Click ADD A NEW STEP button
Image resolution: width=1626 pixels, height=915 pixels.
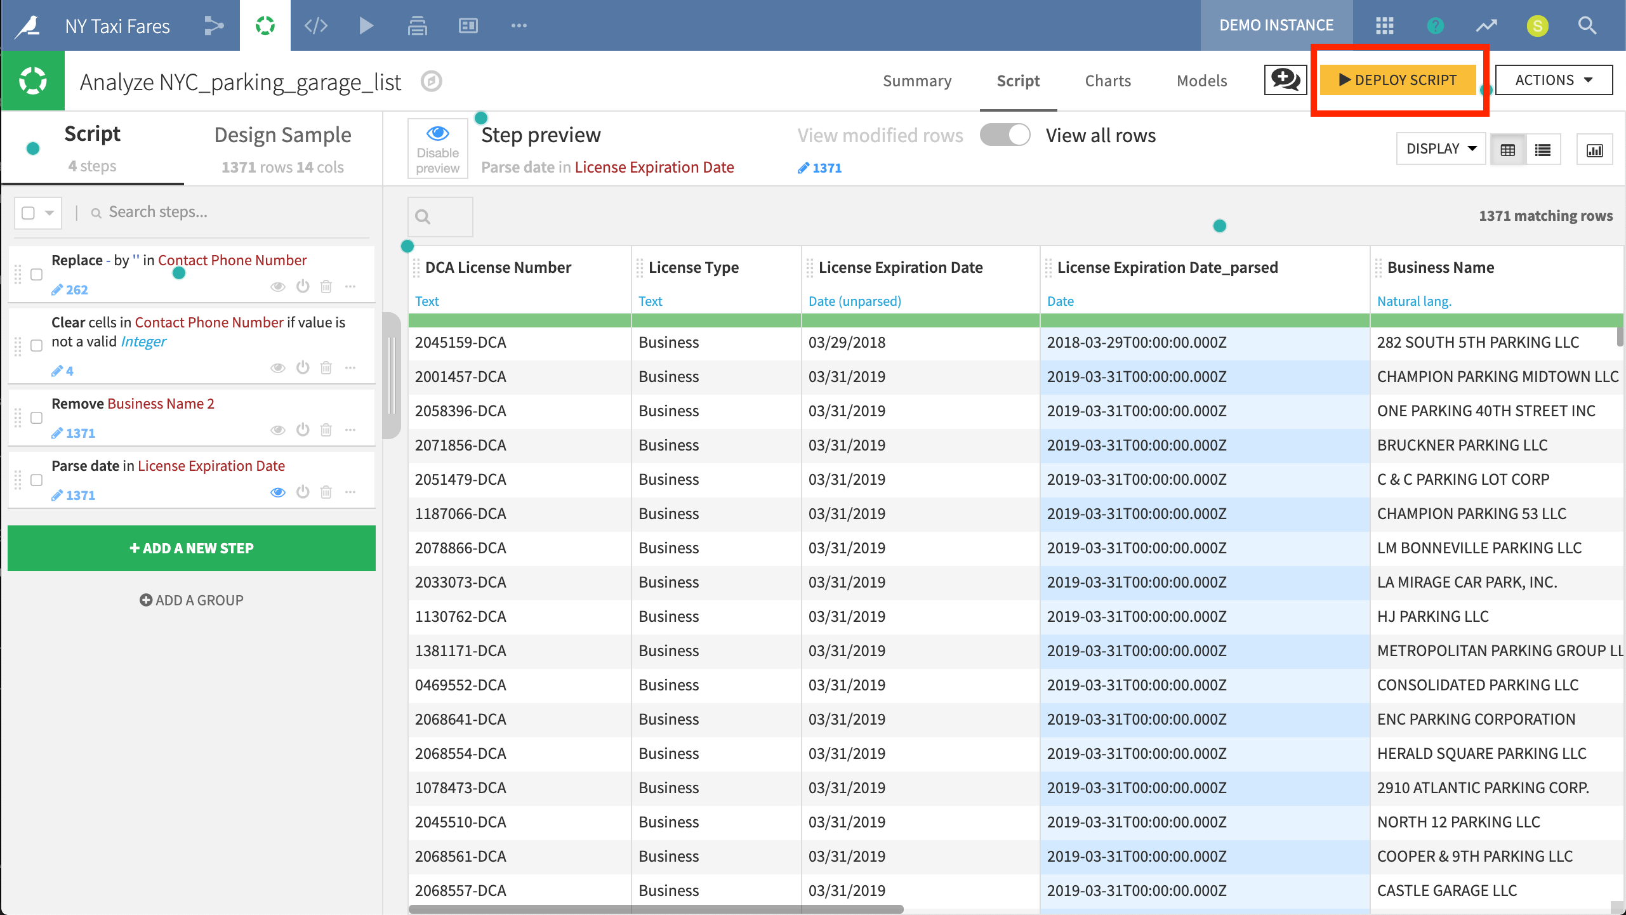[192, 548]
